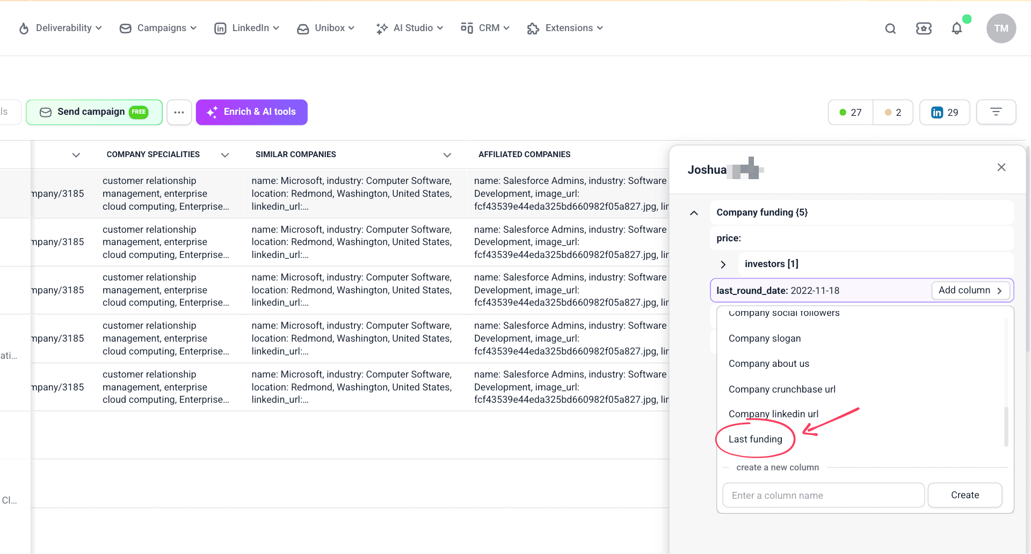The width and height of the screenshot is (1031, 554).
Task: Collapse the Company funding section
Action: (x=694, y=213)
